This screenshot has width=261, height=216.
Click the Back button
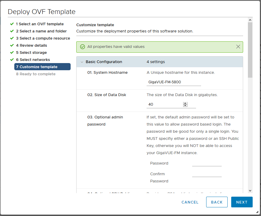tap(217, 202)
